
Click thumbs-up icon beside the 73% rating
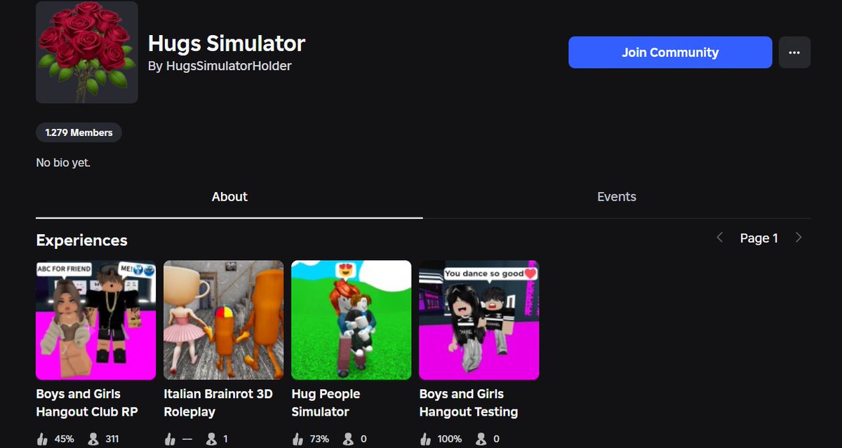point(298,439)
